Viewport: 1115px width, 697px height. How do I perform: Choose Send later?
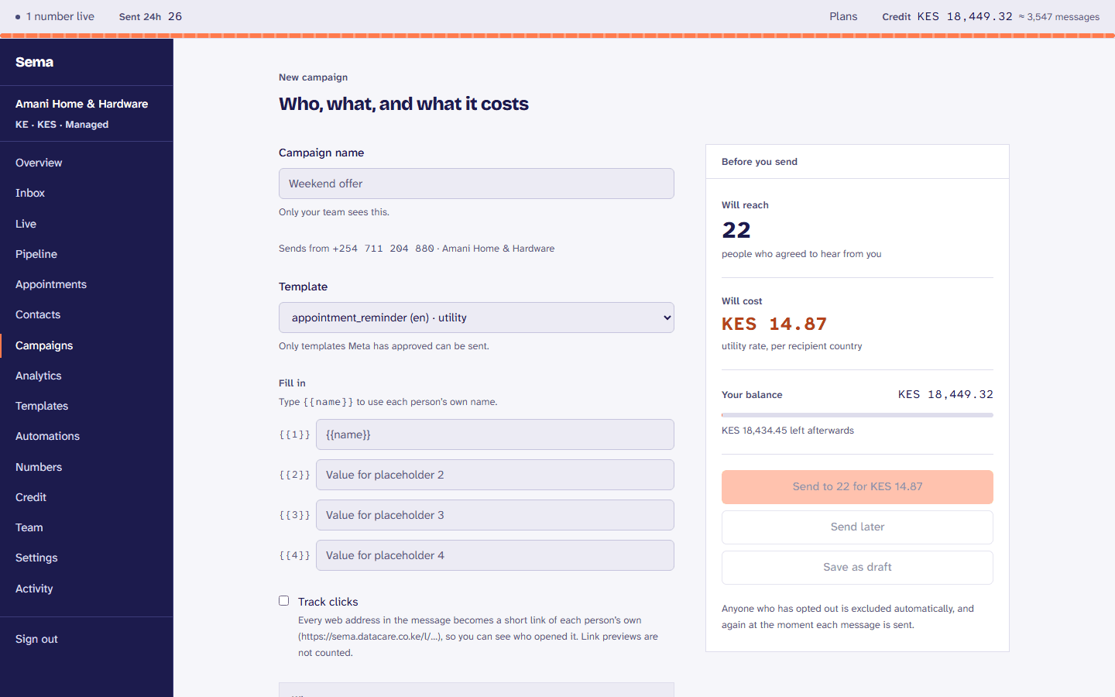857,527
